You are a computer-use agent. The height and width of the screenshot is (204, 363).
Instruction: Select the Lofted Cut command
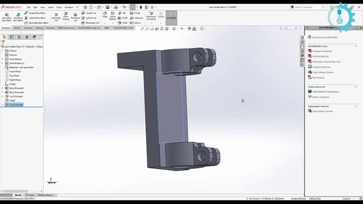[89, 18]
